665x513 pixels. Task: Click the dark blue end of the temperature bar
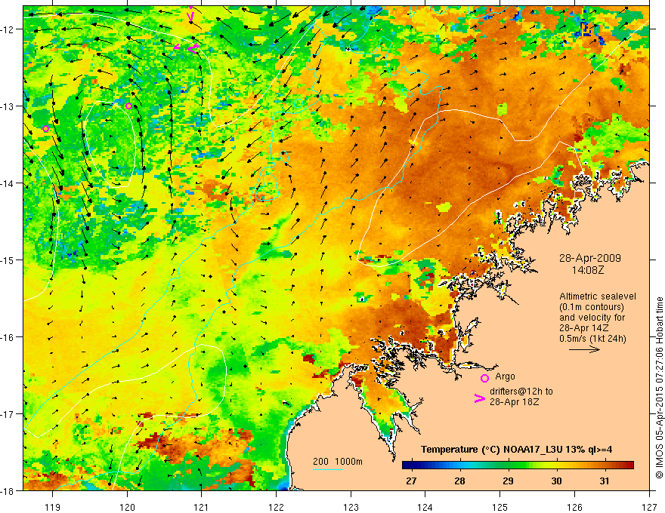408,465
